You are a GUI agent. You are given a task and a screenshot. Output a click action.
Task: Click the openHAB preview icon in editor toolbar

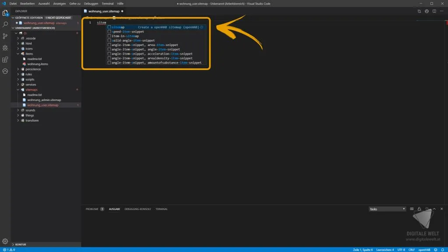[427, 11]
